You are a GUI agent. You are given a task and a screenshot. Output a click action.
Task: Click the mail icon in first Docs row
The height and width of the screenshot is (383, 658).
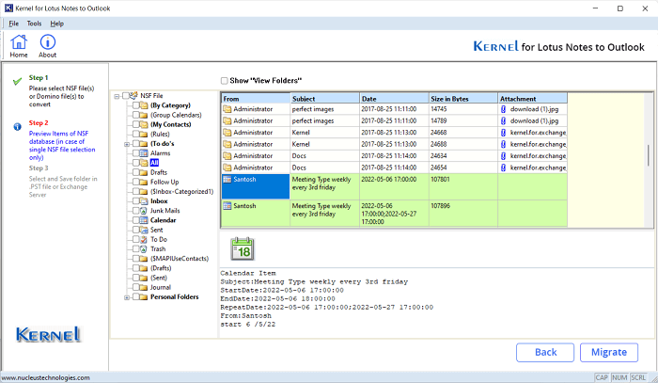tap(227, 156)
